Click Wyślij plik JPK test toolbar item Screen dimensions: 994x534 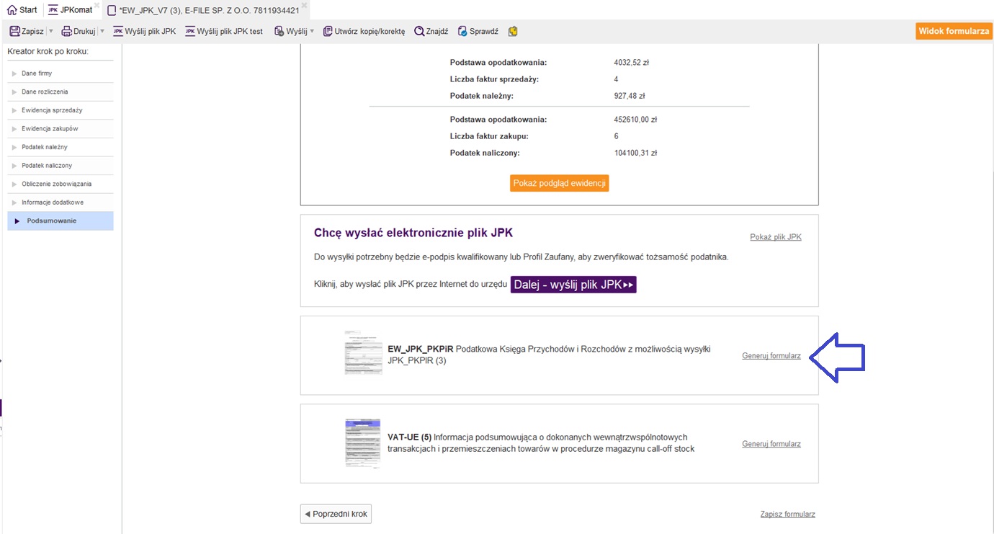click(224, 32)
